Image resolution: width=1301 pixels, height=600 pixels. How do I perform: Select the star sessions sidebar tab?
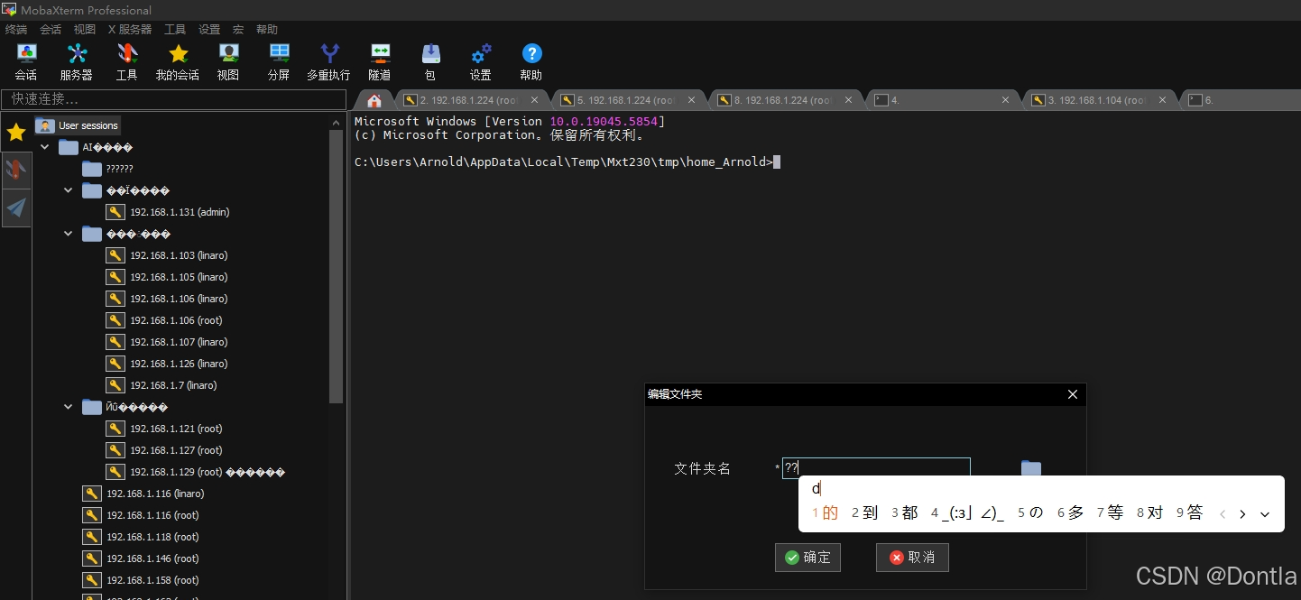(16, 133)
